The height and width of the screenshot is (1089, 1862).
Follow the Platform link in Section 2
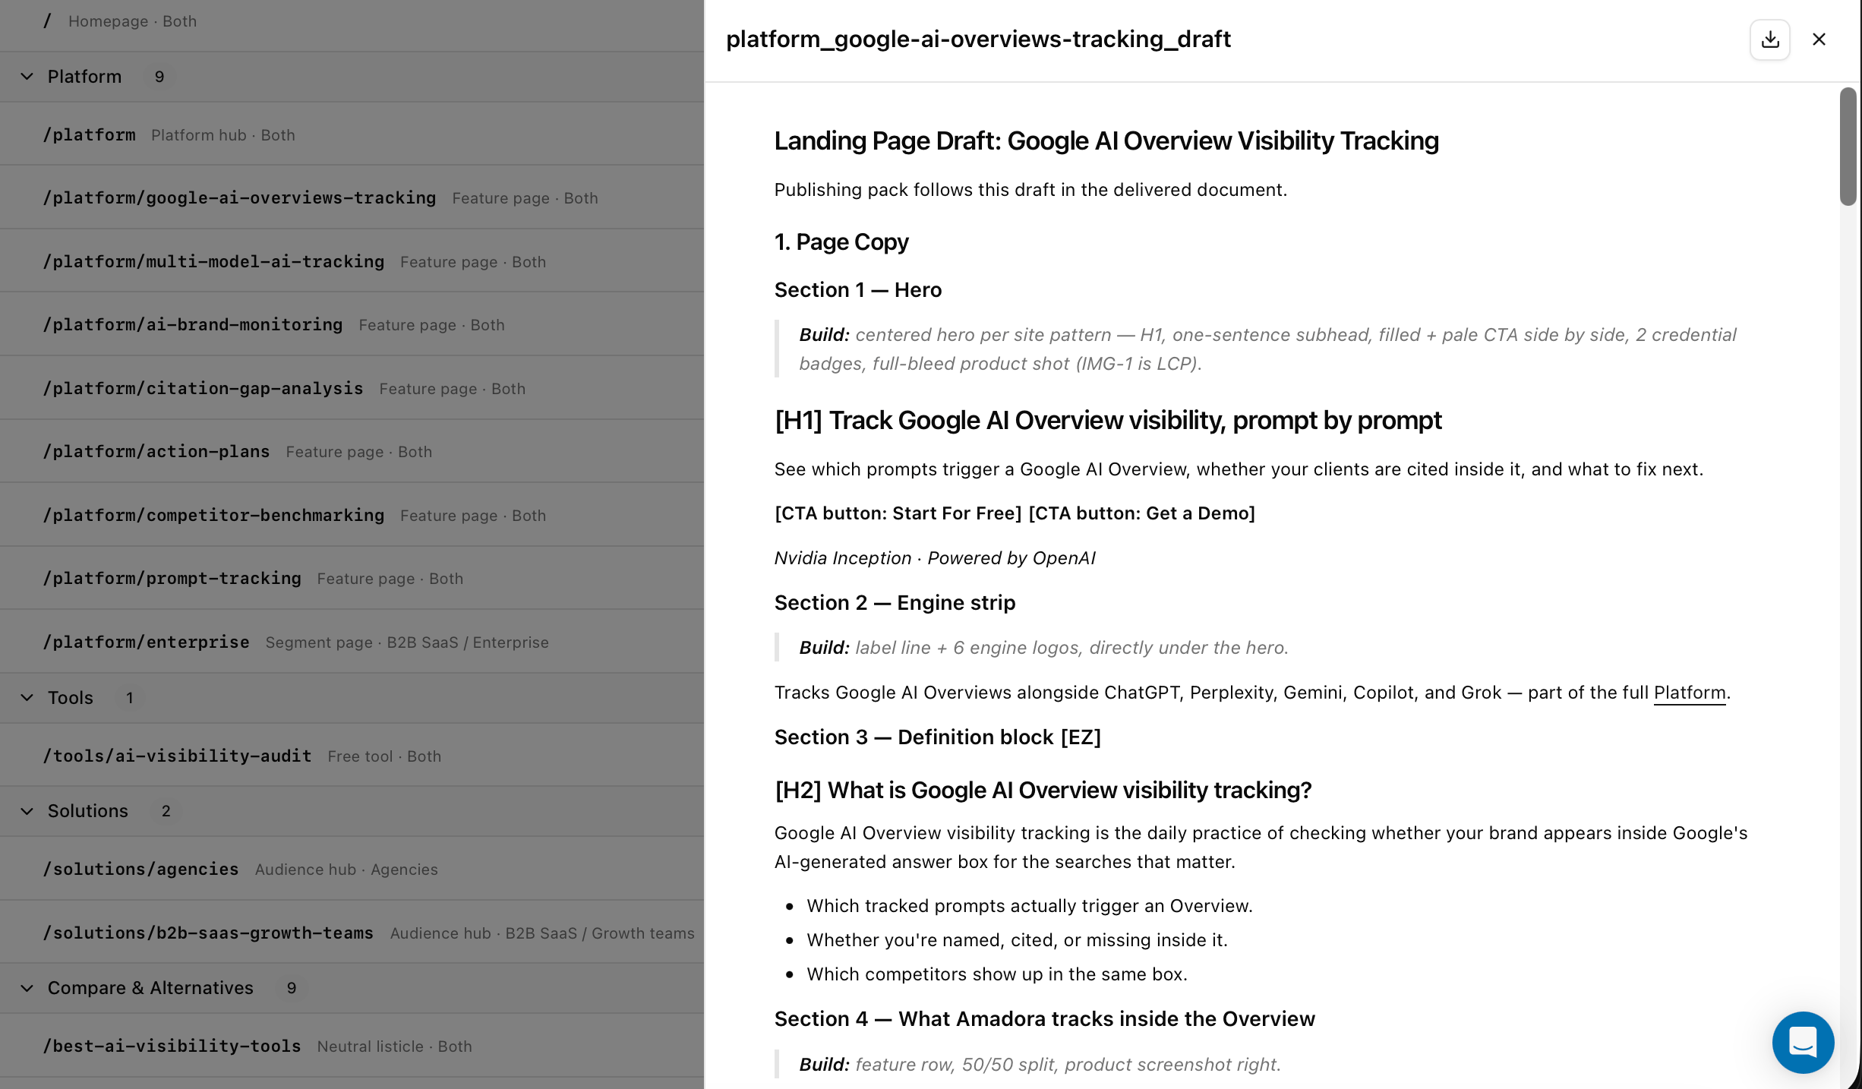(x=1690, y=693)
